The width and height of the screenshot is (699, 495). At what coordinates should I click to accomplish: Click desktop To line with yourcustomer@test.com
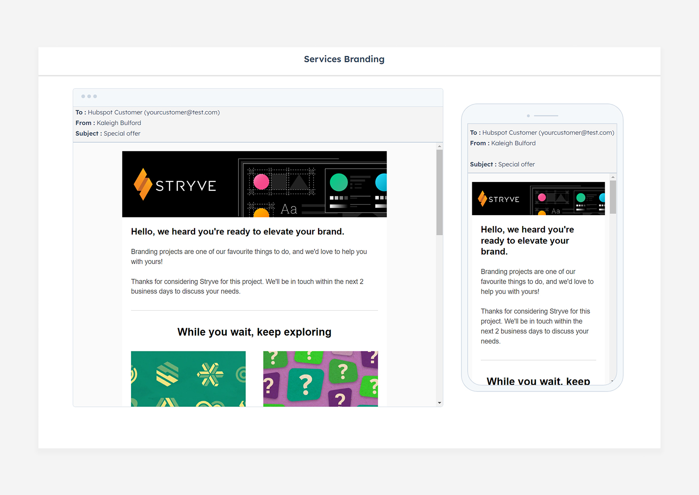148,112
